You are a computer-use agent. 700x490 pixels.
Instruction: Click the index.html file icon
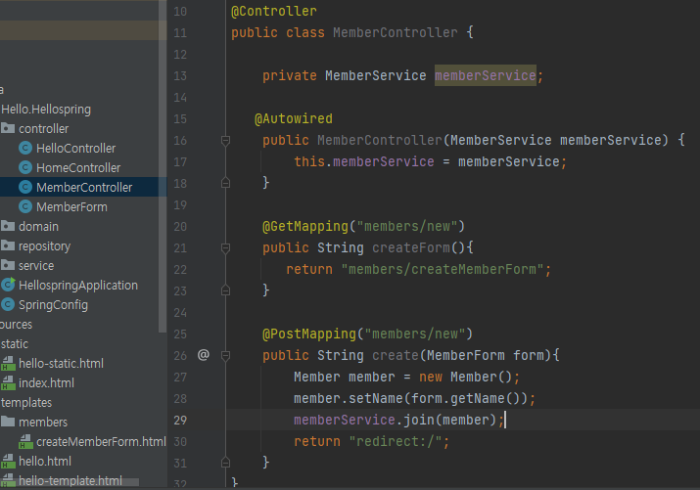pyautogui.click(x=8, y=383)
